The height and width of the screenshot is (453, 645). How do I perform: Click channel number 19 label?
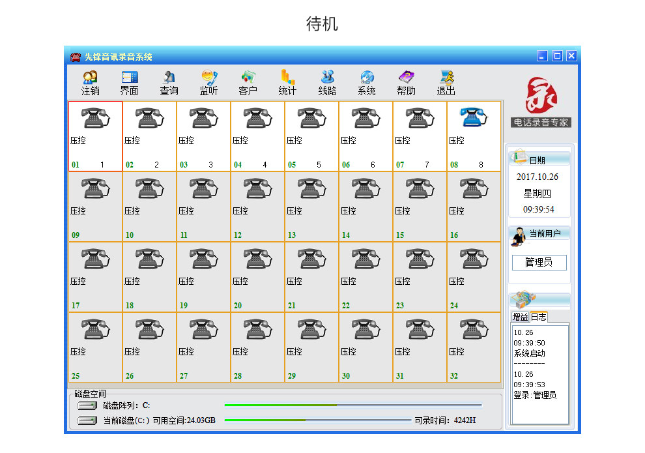(x=184, y=305)
